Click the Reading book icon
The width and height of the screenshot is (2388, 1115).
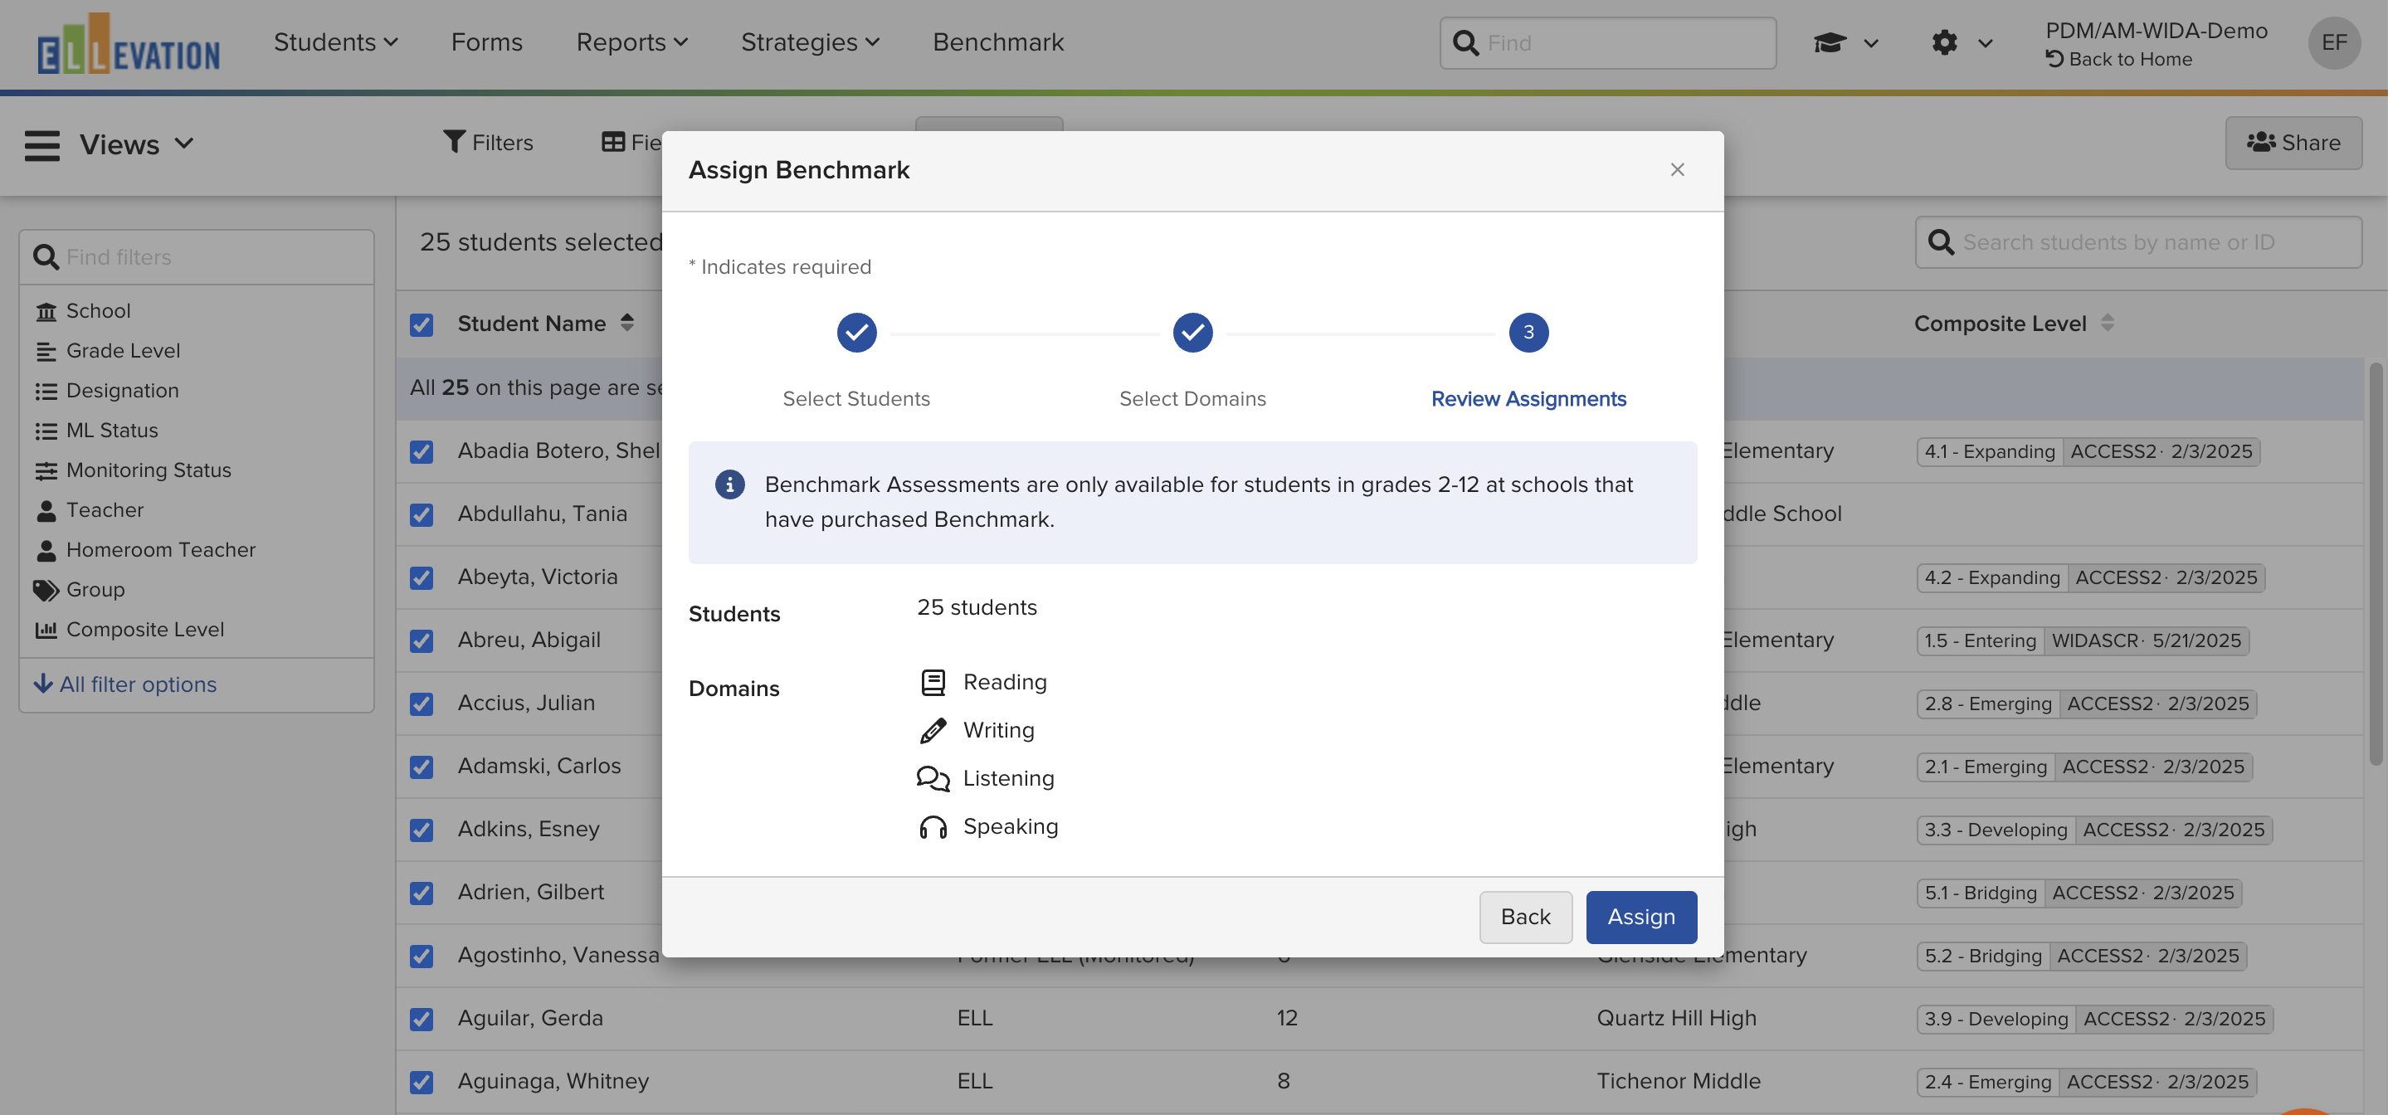(x=933, y=682)
